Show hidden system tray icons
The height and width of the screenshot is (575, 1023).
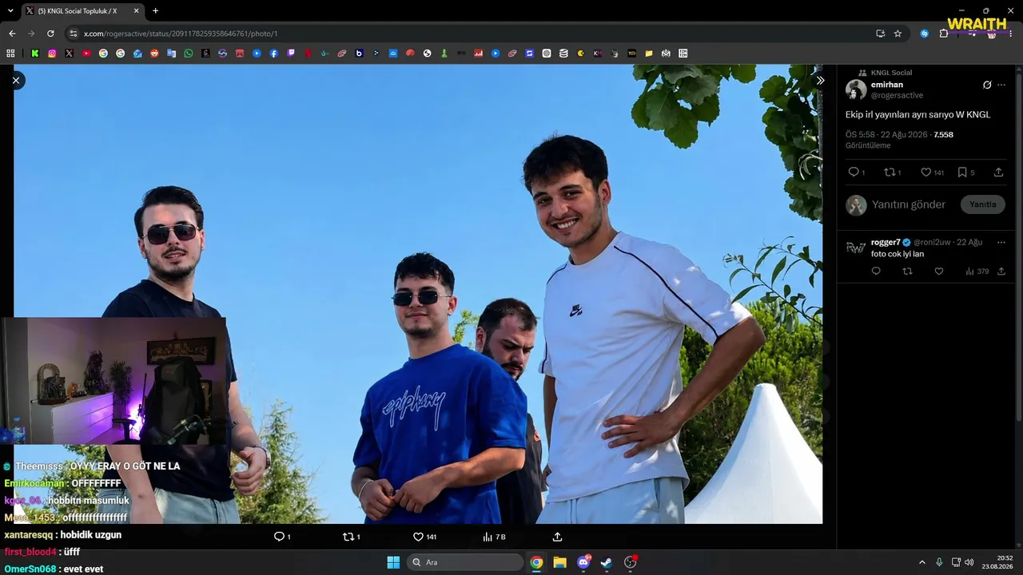click(921, 562)
